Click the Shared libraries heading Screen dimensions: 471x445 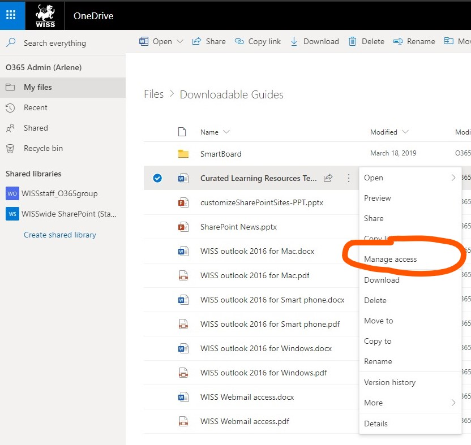33,174
